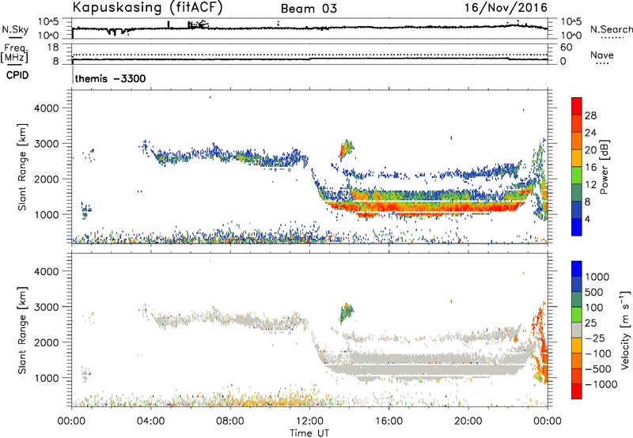Image resolution: width=633 pixels, height=438 pixels.
Task: Click the Time UT axis label
Action: coord(309,433)
